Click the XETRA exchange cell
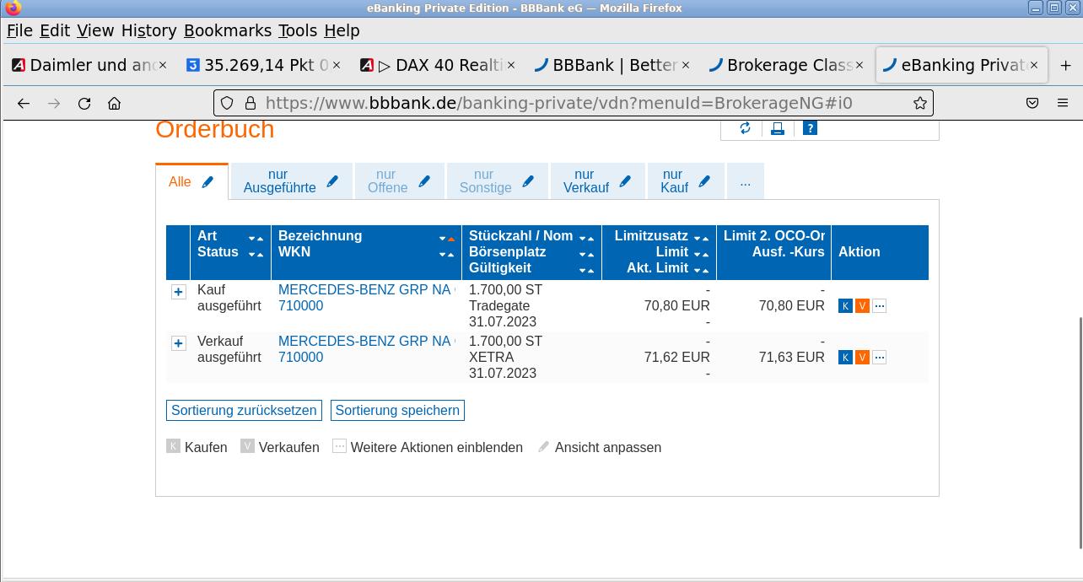Viewport: 1083px width, 582px height. [x=492, y=357]
